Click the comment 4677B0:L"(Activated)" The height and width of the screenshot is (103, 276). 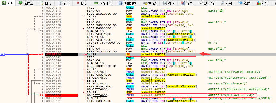(x=228, y=84)
